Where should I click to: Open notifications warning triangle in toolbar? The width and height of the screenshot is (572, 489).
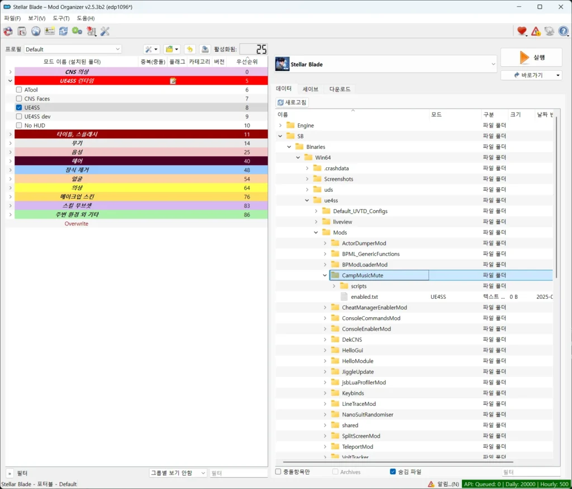[536, 31]
